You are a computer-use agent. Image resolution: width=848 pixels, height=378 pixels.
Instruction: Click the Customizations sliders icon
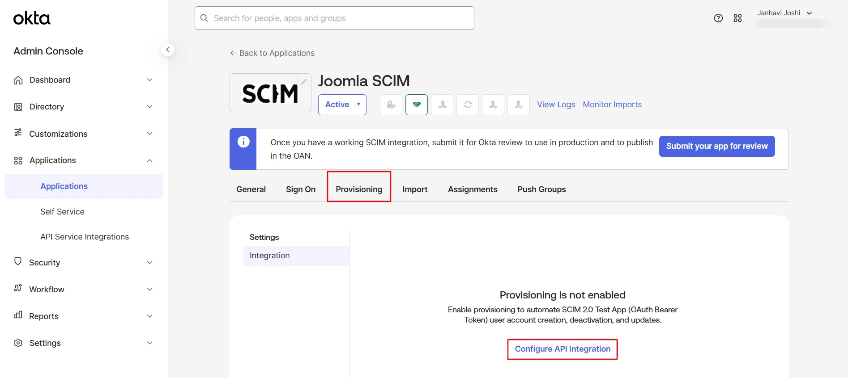point(18,133)
